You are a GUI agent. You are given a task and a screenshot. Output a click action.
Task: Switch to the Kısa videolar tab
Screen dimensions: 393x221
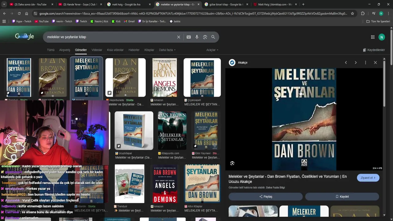tap(115, 50)
